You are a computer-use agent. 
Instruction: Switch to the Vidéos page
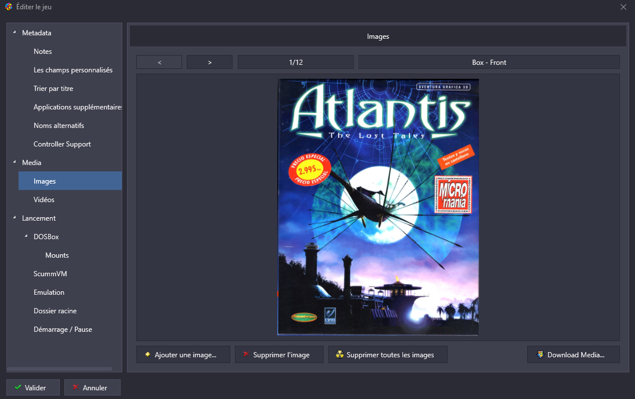pos(43,200)
